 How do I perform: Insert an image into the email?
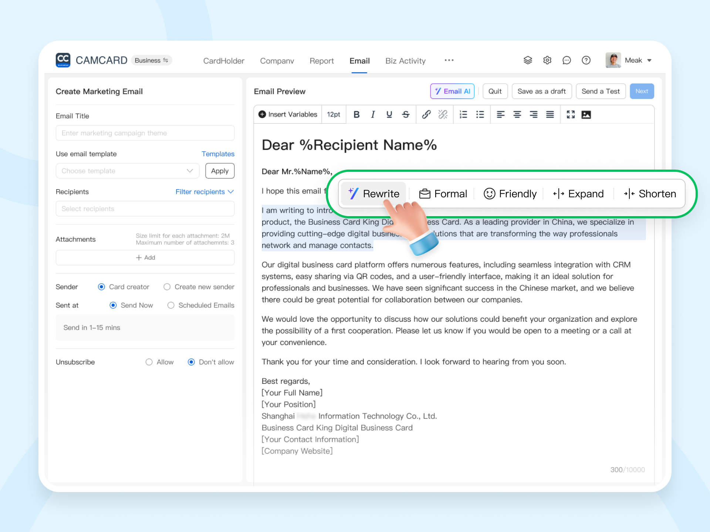pos(586,115)
